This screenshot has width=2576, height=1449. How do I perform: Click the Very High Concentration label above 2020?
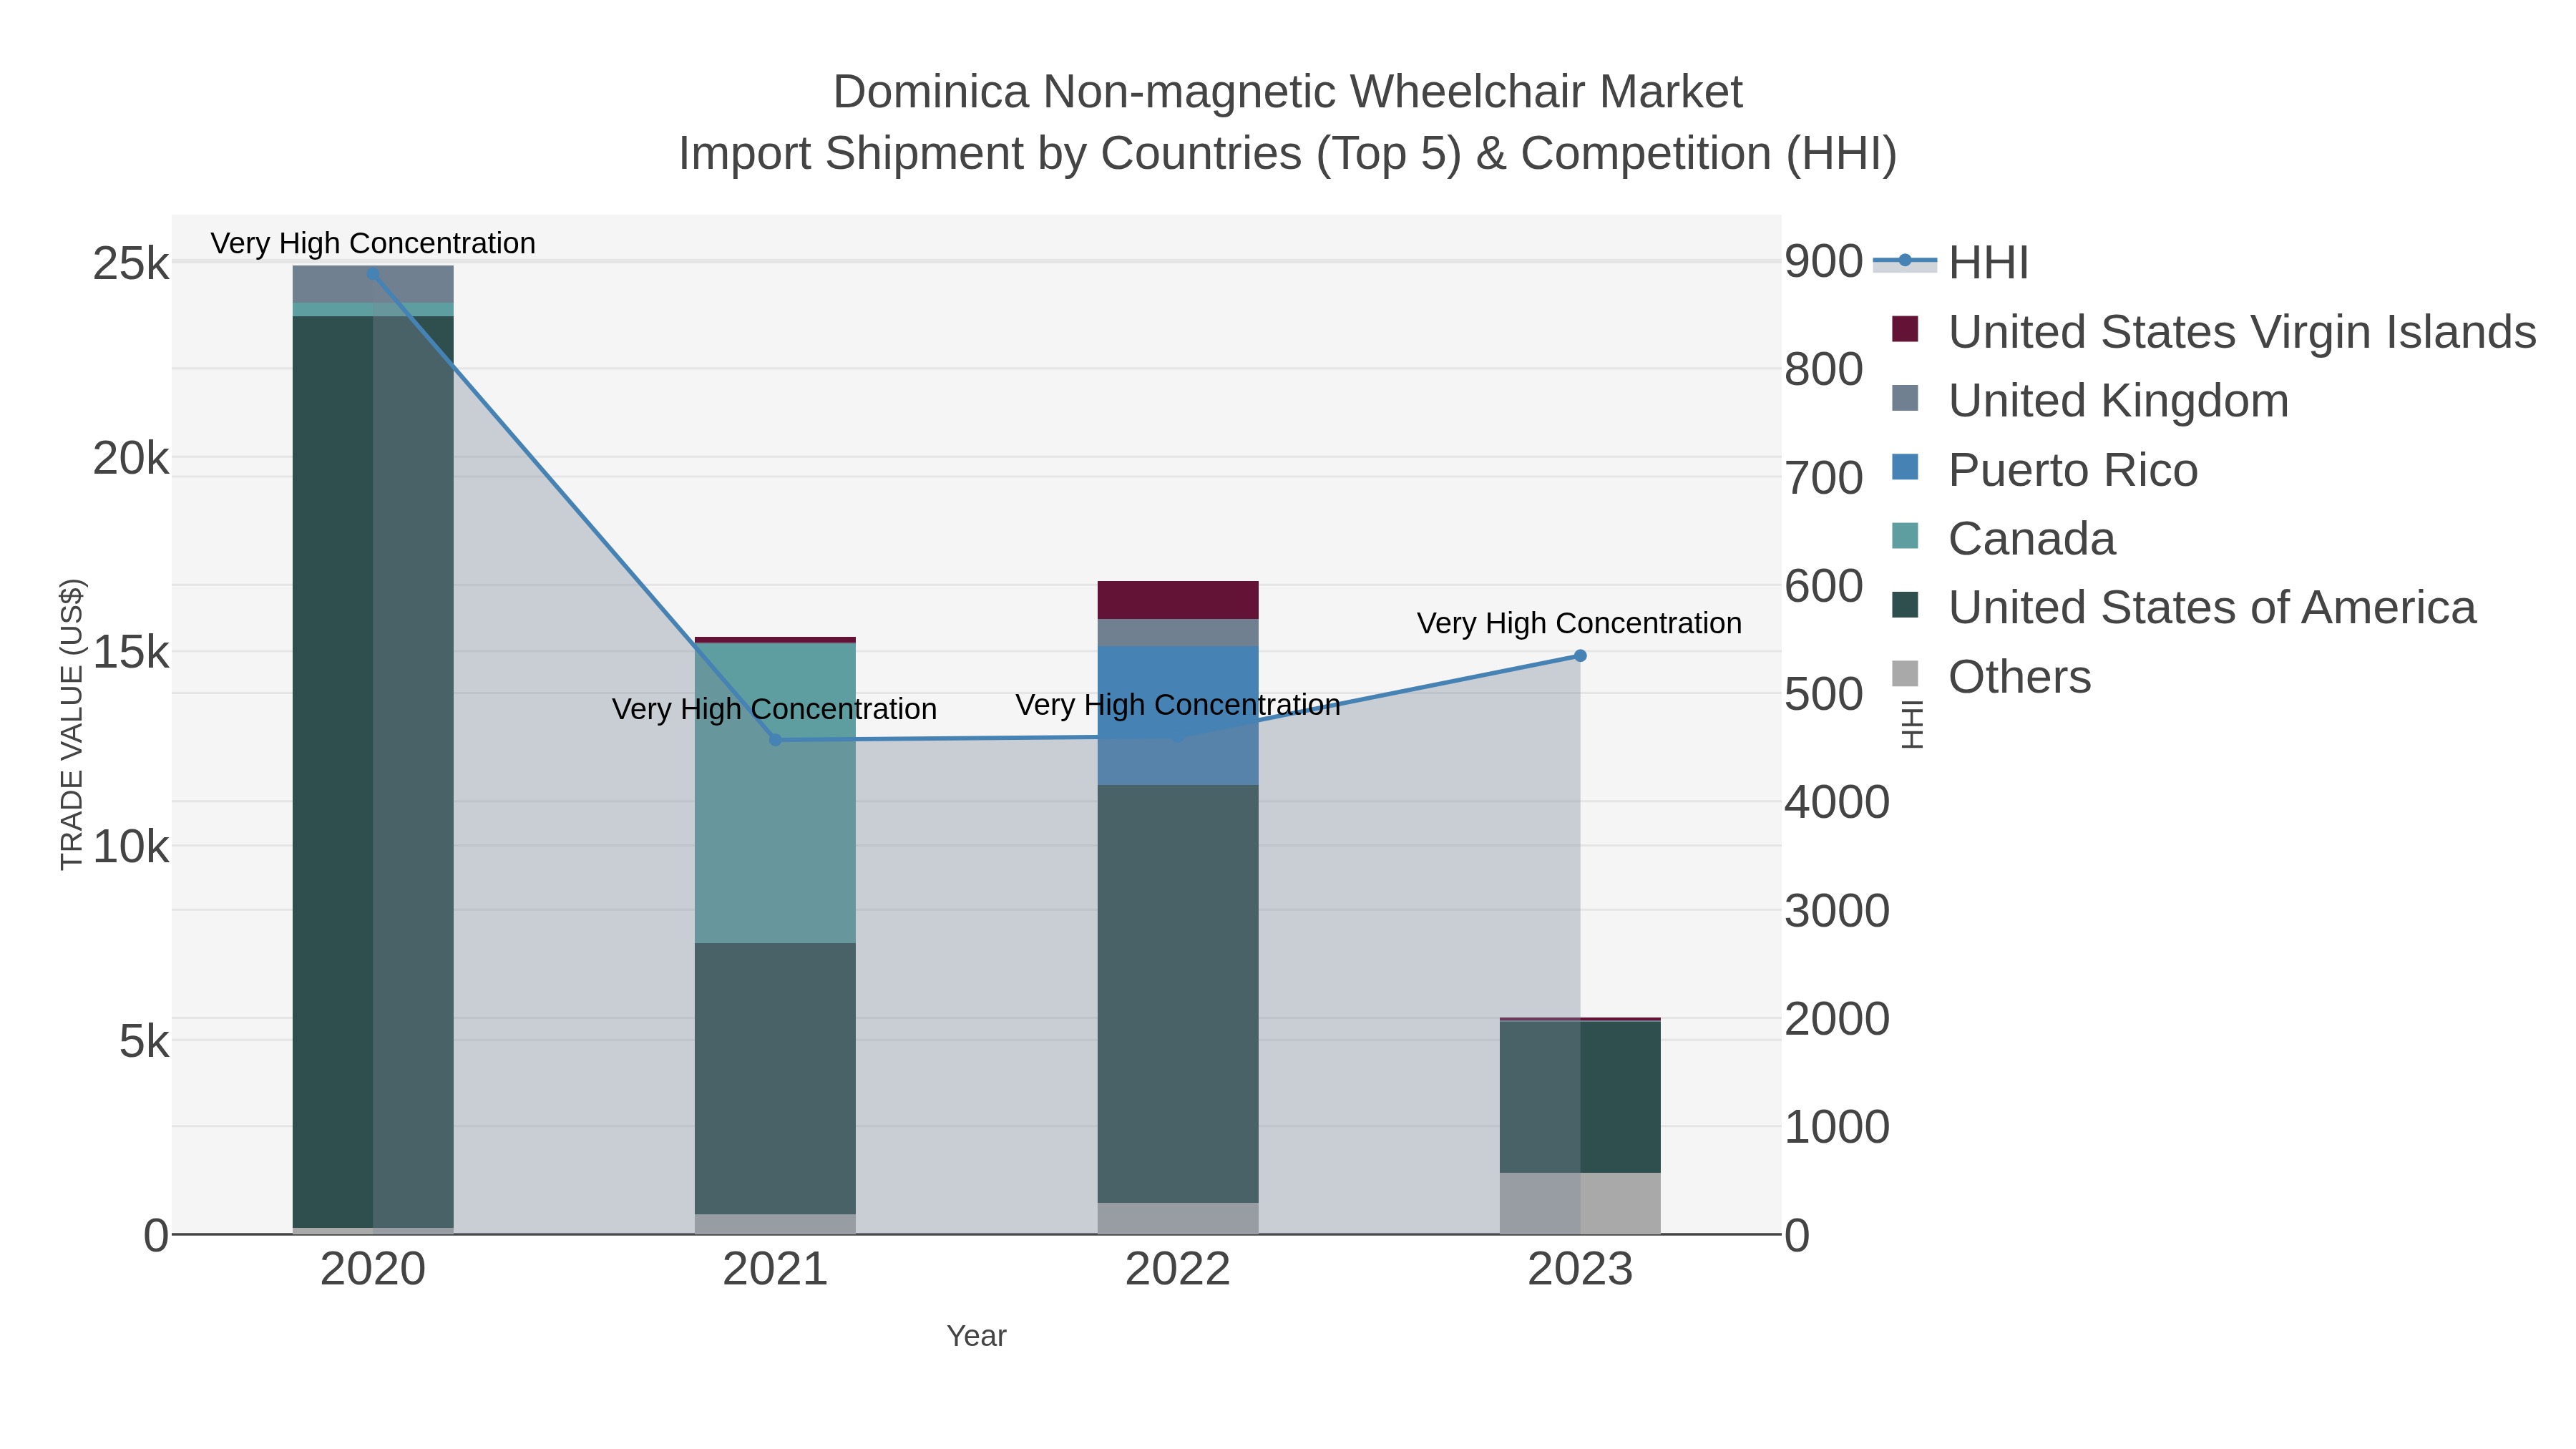(373, 243)
